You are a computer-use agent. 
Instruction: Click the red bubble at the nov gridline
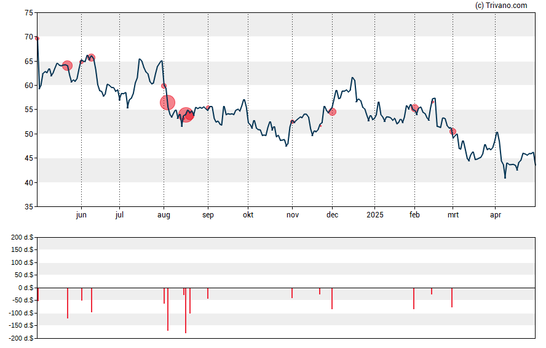click(292, 122)
